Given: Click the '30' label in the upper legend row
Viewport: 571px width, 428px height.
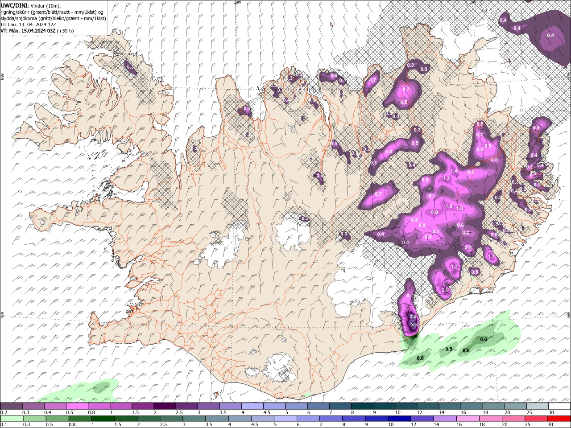Looking at the screenshot, I should [551, 412].
